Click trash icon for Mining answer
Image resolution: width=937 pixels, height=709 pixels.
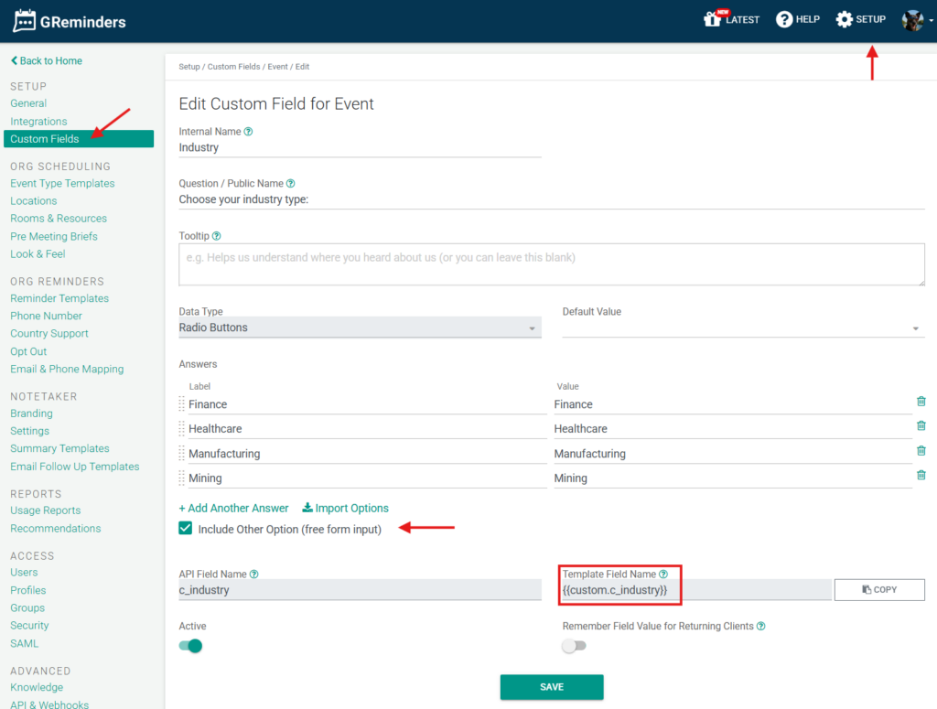coord(921,475)
